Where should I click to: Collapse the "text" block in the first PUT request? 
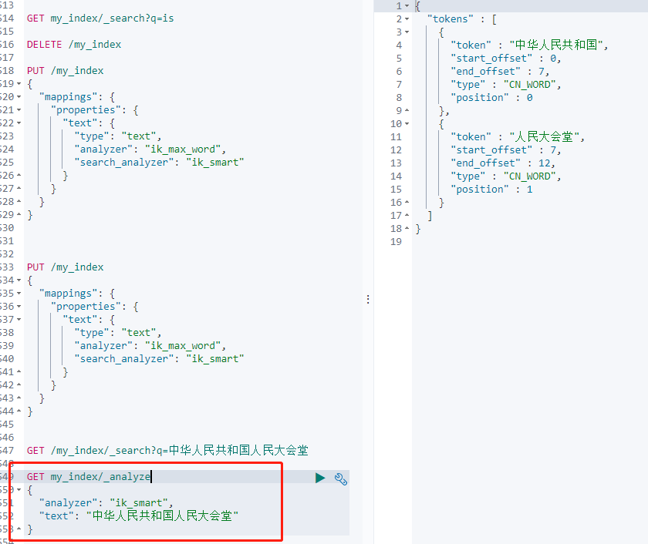tap(19, 123)
